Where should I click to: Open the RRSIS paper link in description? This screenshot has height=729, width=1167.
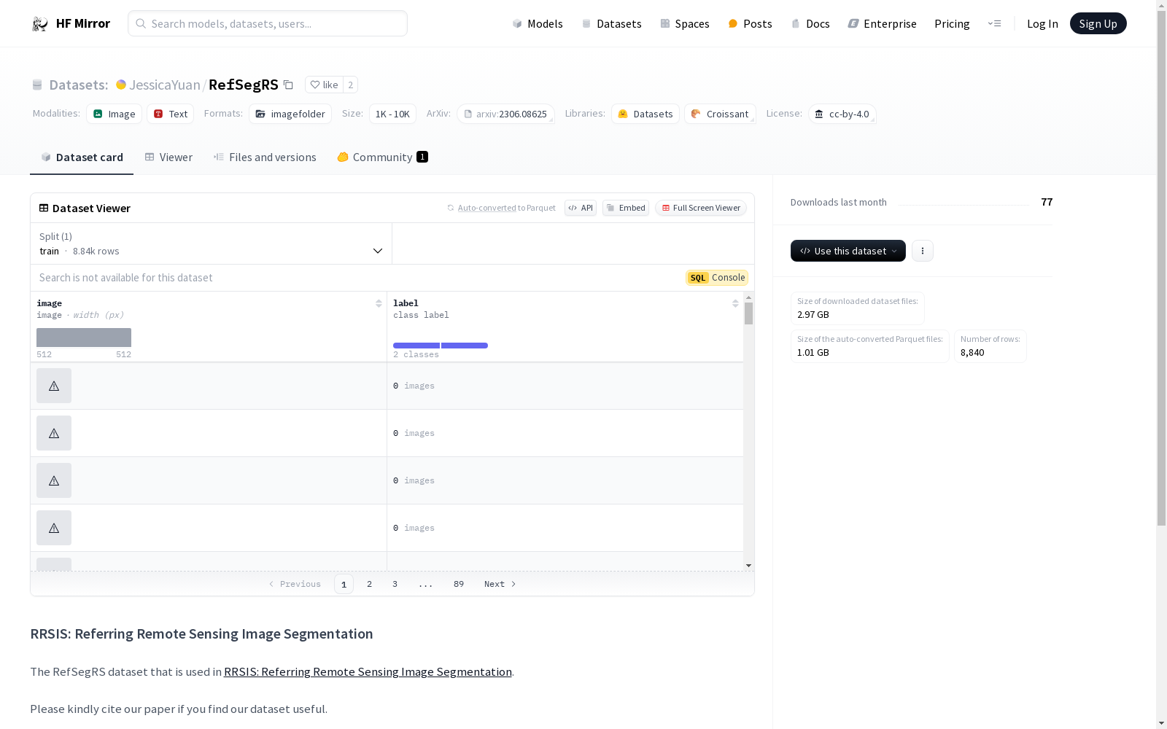click(x=368, y=672)
